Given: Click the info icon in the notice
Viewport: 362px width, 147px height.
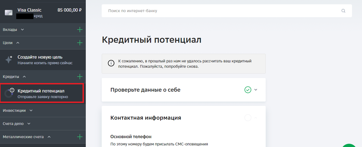Looking at the screenshot, I should (x=111, y=63).
